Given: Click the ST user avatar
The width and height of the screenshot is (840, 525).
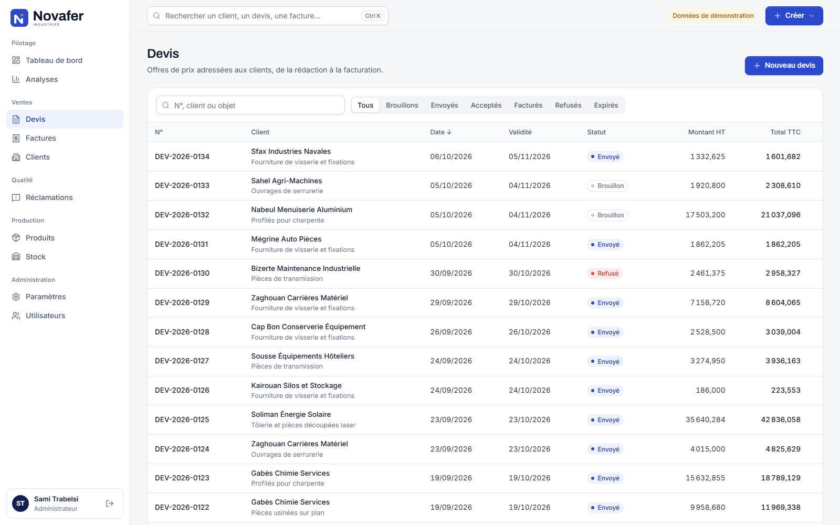Looking at the screenshot, I should click(20, 503).
